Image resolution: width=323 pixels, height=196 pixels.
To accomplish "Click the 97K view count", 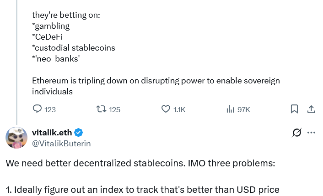I will pos(244,109).
